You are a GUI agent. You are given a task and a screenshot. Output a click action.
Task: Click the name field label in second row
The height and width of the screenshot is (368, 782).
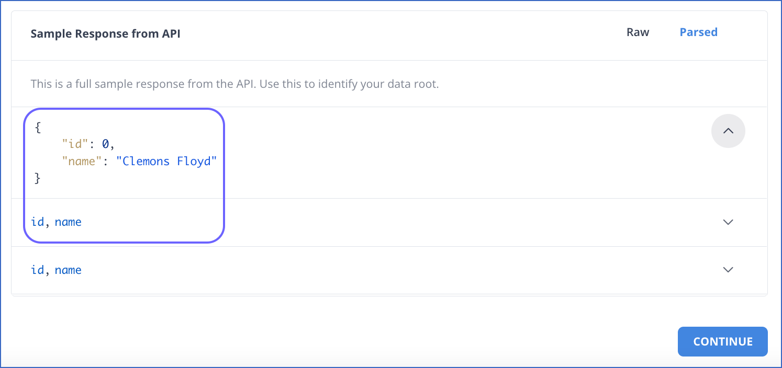click(x=69, y=270)
